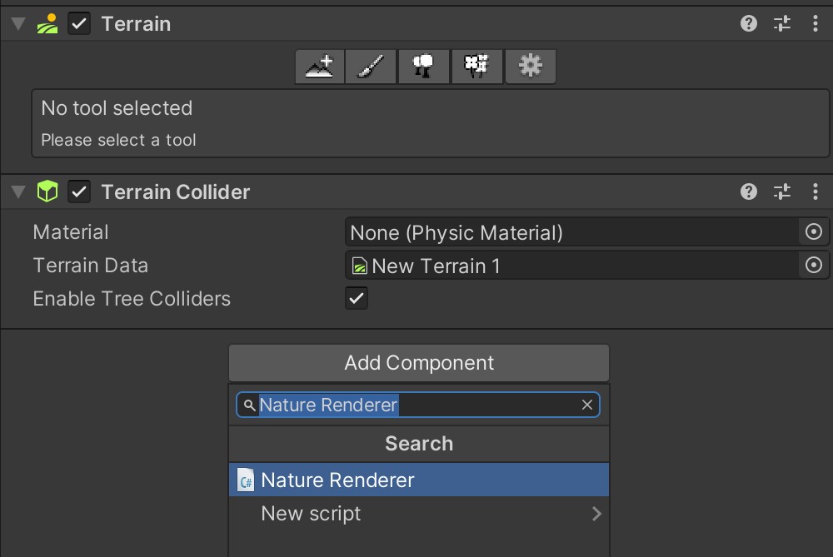Disable the Enable Tree Colliders checkbox
Image resolution: width=833 pixels, height=557 pixels.
coord(357,298)
